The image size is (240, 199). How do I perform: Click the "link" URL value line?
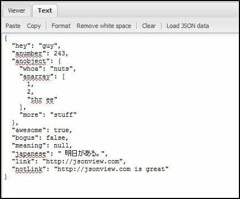pos(69,161)
